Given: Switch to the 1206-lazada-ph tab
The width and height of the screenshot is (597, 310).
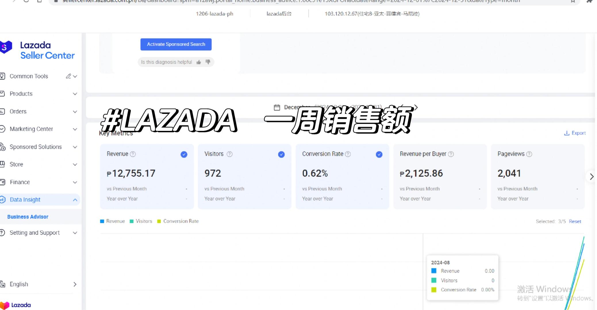Looking at the screenshot, I should point(214,14).
